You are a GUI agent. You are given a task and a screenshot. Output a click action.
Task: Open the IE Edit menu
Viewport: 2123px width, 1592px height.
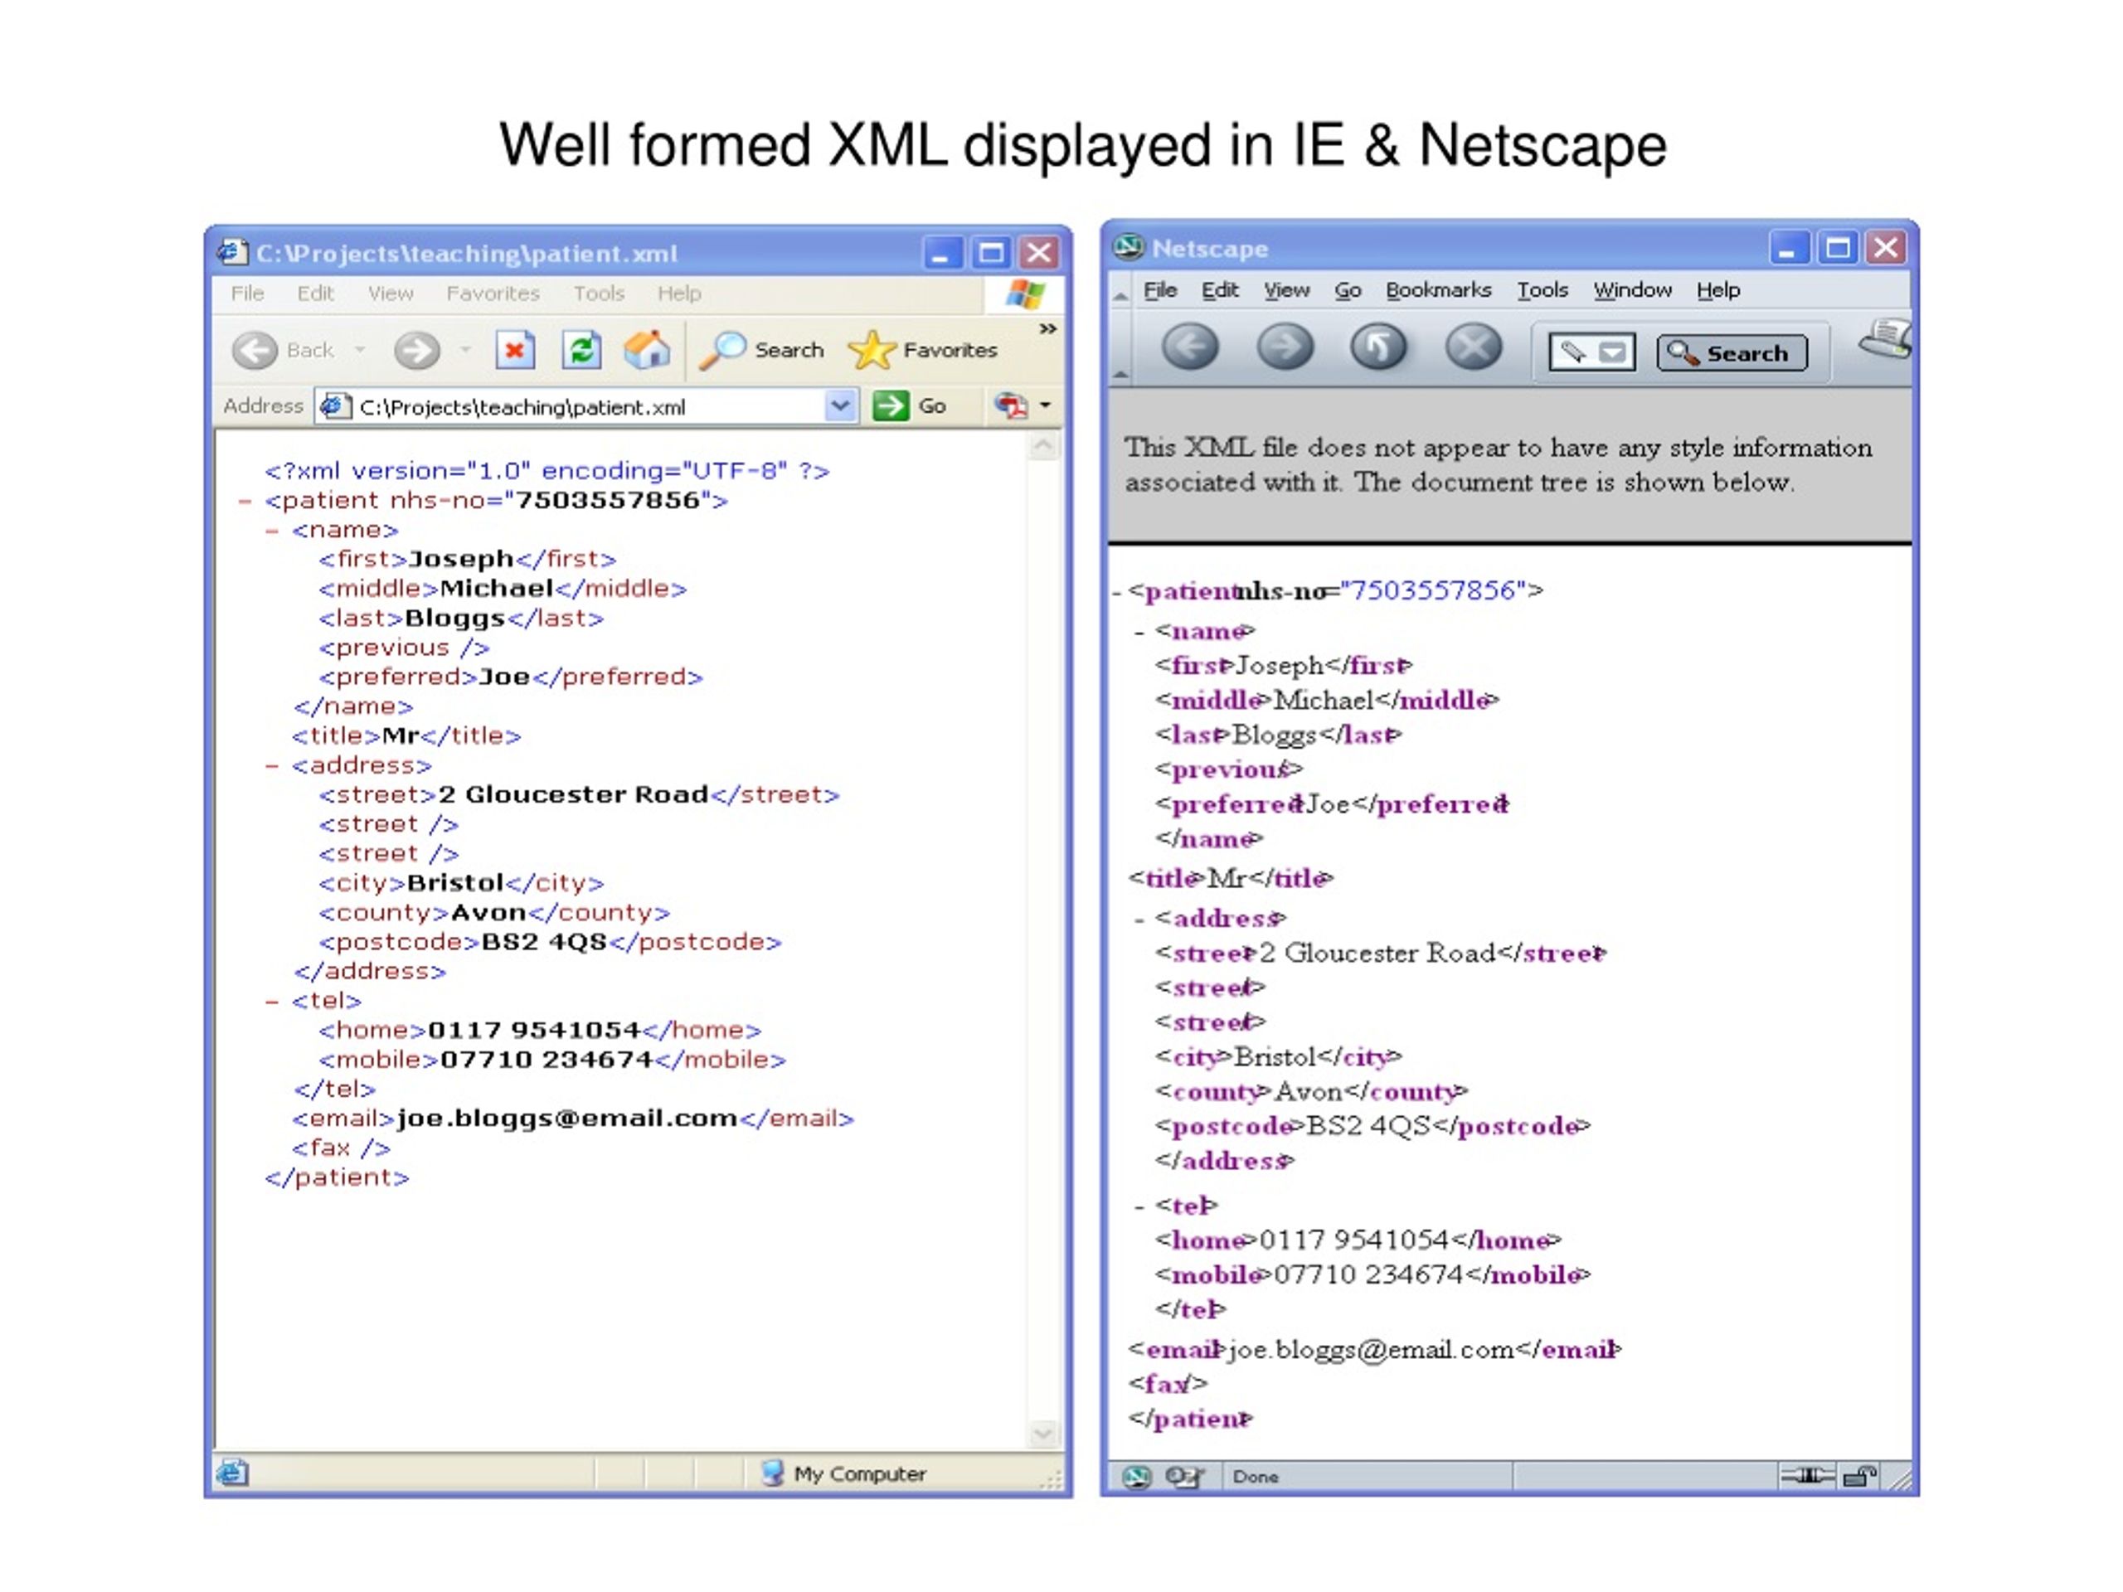(316, 294)
